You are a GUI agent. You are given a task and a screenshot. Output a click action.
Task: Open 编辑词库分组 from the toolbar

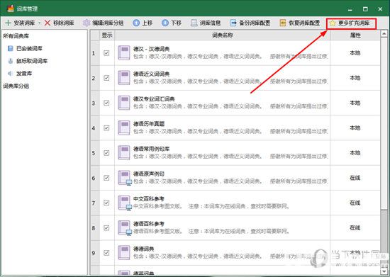104,23
